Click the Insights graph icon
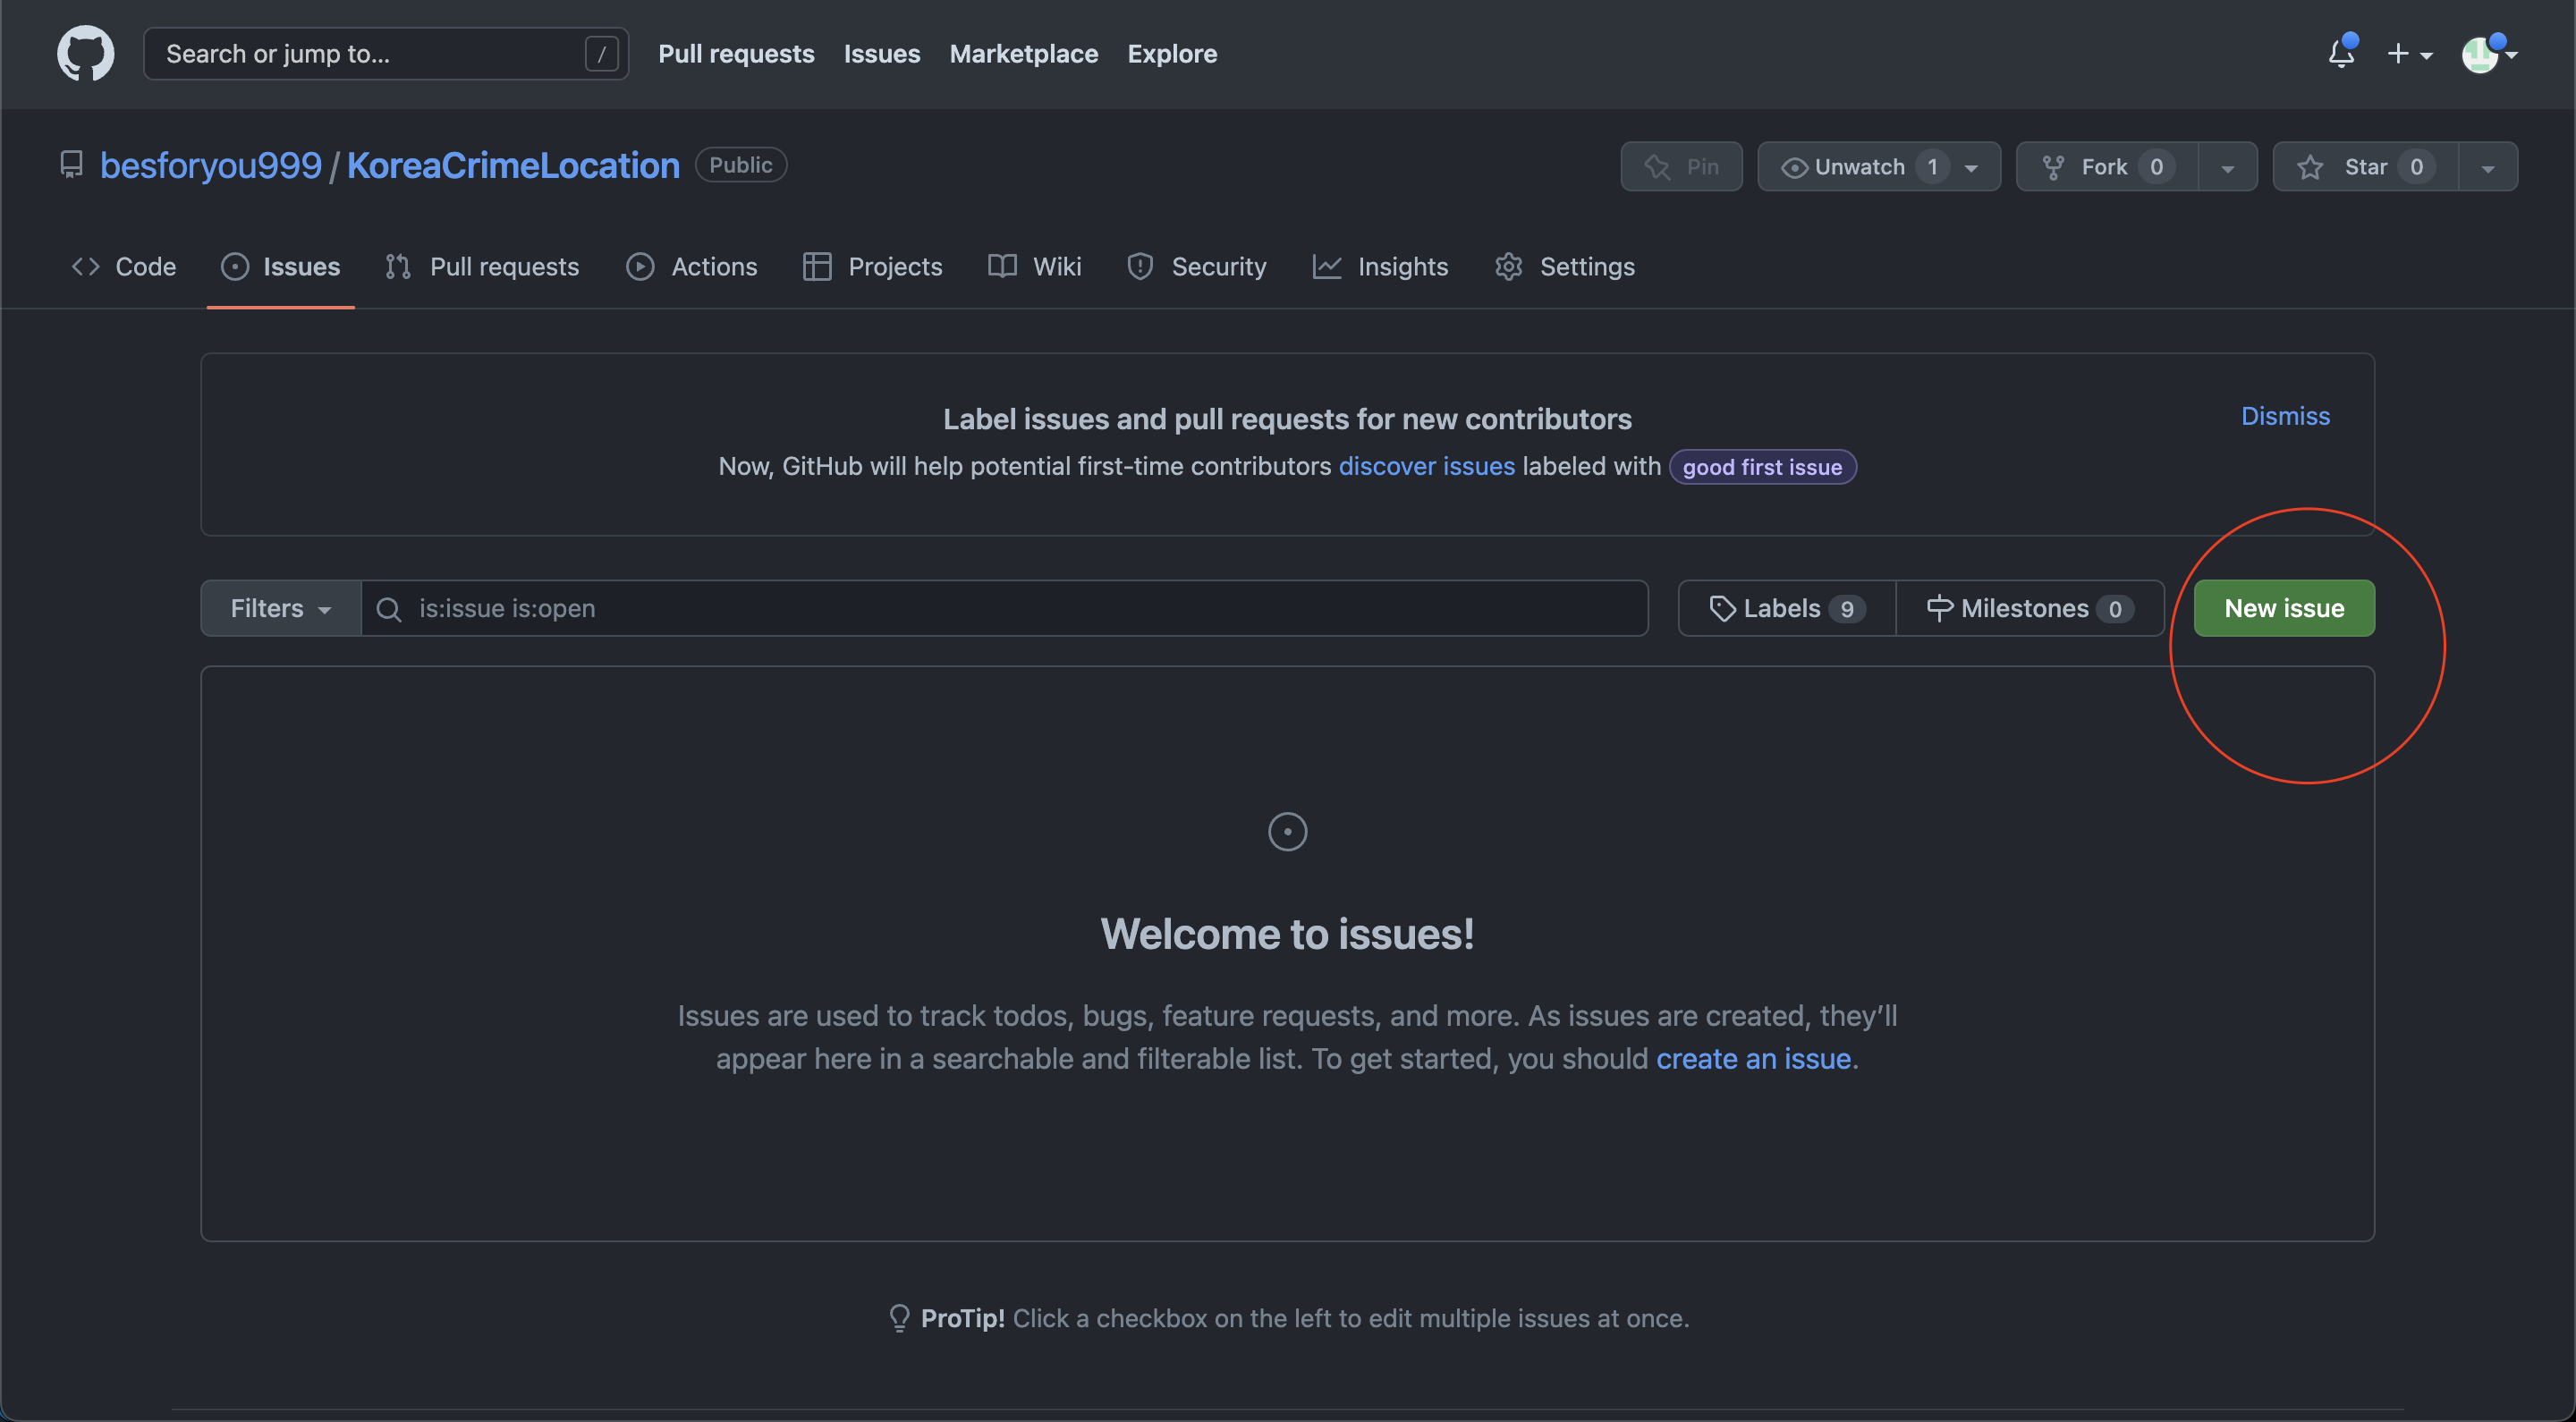The width and height of the screenshot is (2576, 1422). click(1327, 266)
